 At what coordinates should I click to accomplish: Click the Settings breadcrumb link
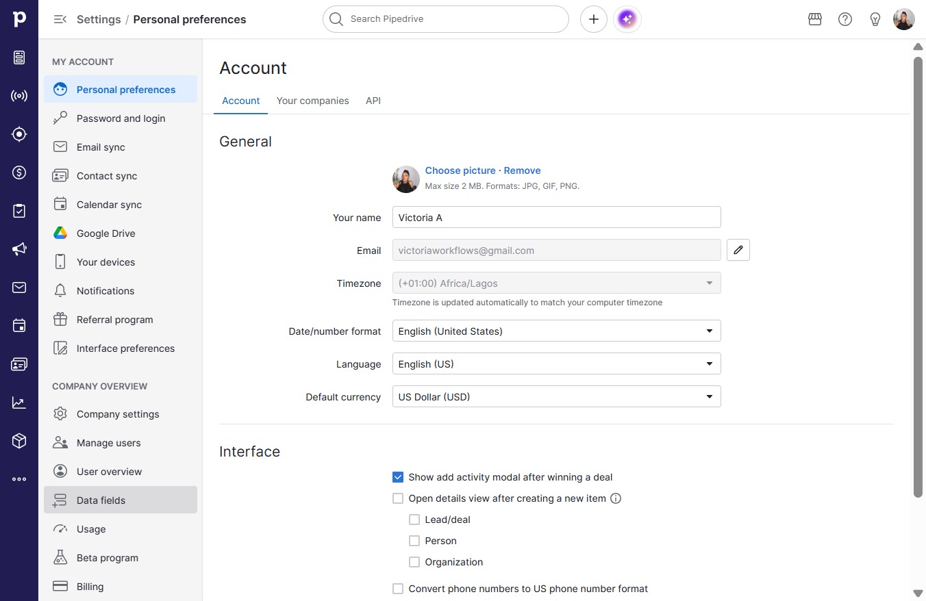(99, 19)
